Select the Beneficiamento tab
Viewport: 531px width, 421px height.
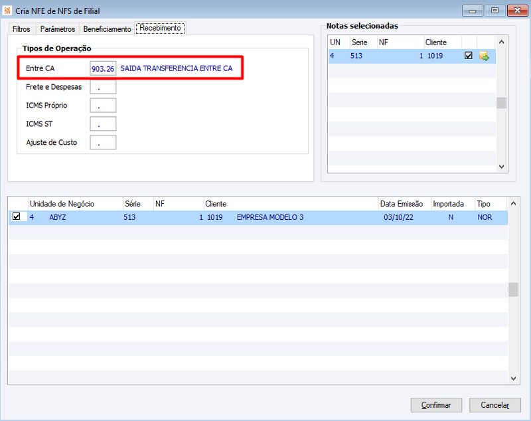[x=107, y=29]
